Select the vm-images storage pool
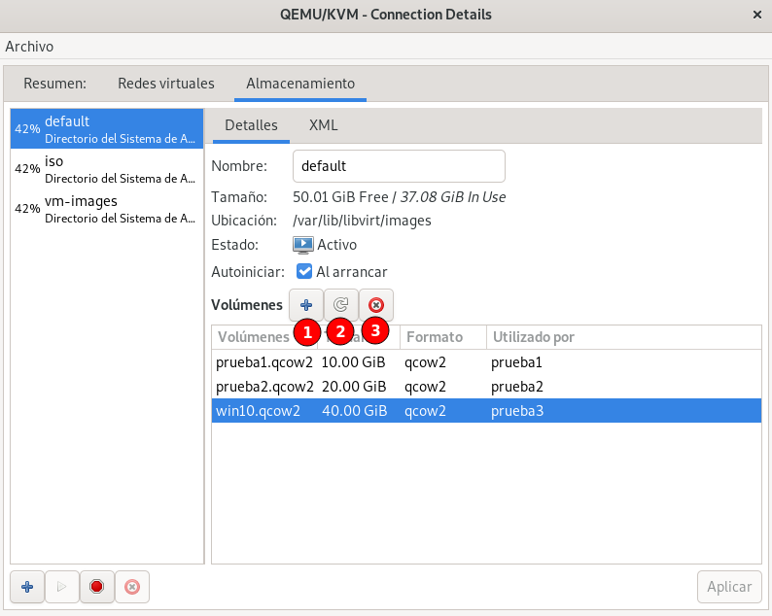The width and height of the screenshot is (772, 616). point(107,209)
